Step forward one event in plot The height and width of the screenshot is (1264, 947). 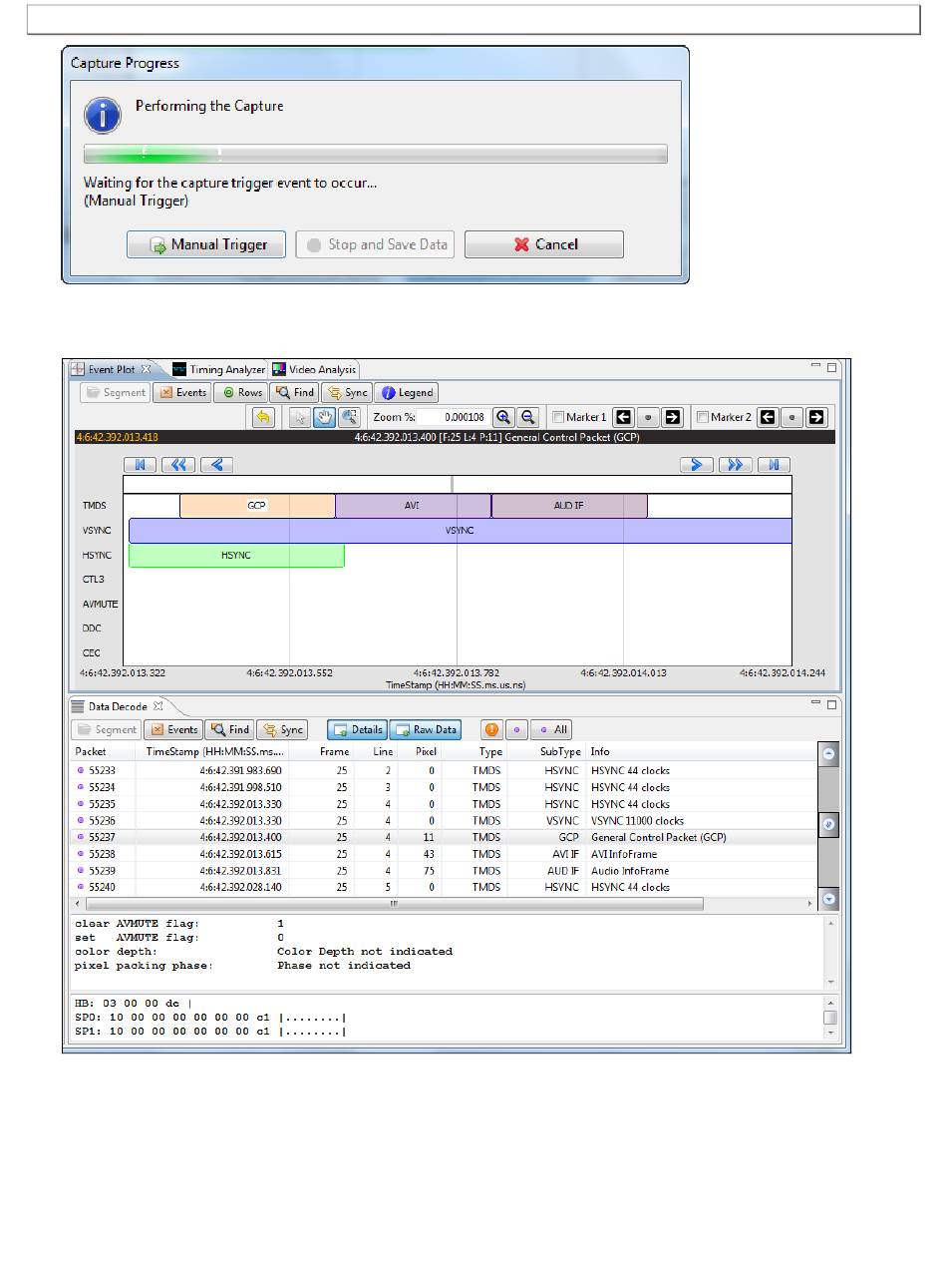pos(696,464)
